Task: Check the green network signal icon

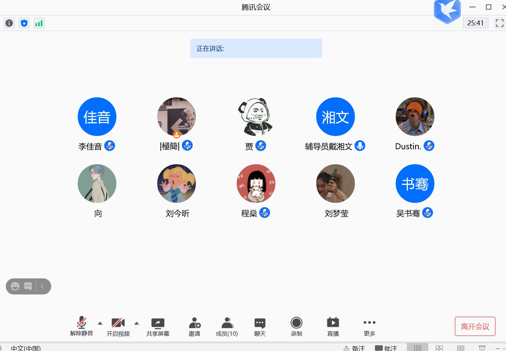Action: click(x=39, y=23)
